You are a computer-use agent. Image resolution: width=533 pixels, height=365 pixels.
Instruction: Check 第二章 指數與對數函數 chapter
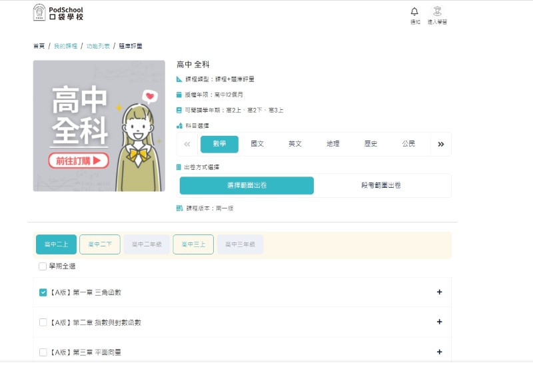43,322
